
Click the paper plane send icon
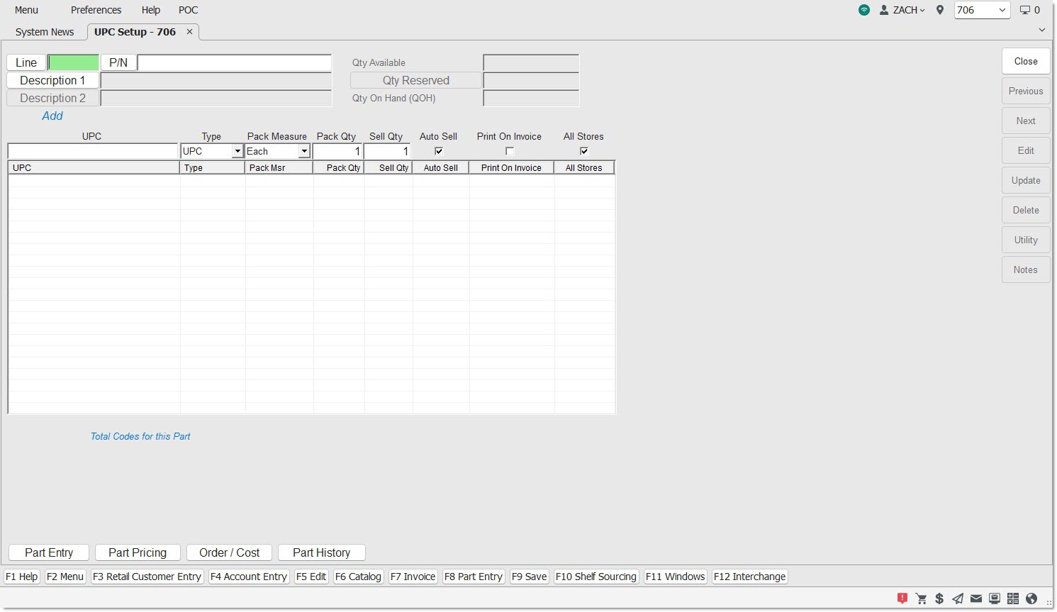(x=958, y=599)
